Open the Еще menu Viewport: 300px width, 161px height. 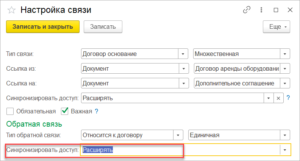pyautogui.click(x=277, y=27)
